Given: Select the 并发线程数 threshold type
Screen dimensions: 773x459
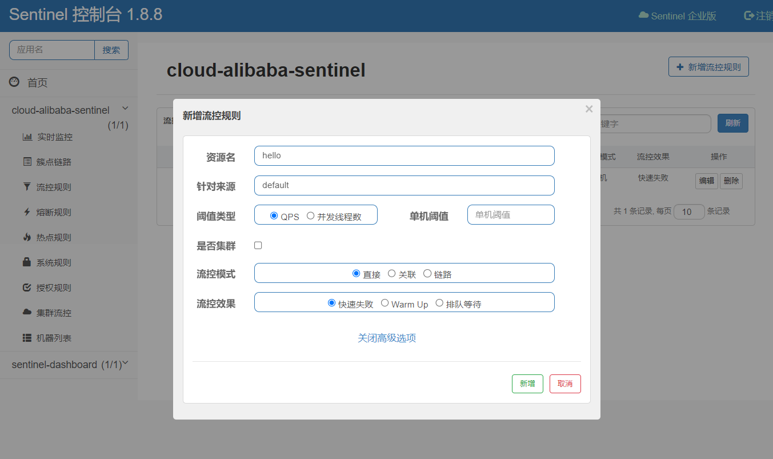Looking at the screenshot, I should [x=311, y=216].
